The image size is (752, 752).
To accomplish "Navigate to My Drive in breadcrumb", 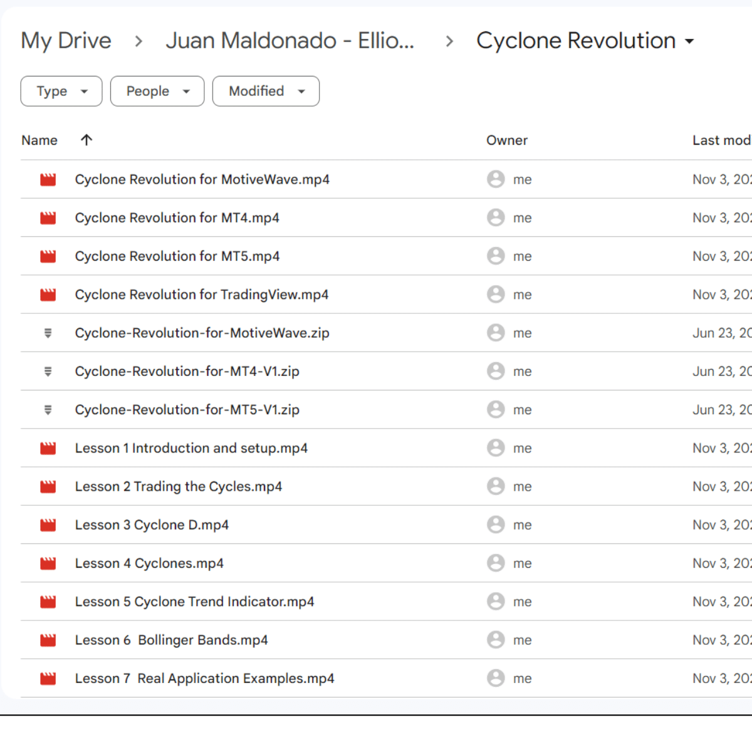I will [x=66, y=41].
